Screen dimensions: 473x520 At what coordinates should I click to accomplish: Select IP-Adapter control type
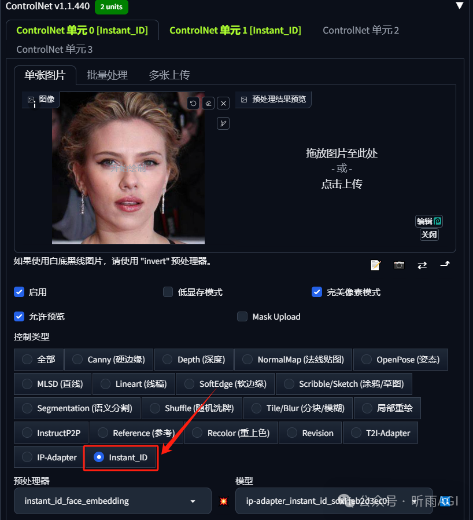click(49, 457)
